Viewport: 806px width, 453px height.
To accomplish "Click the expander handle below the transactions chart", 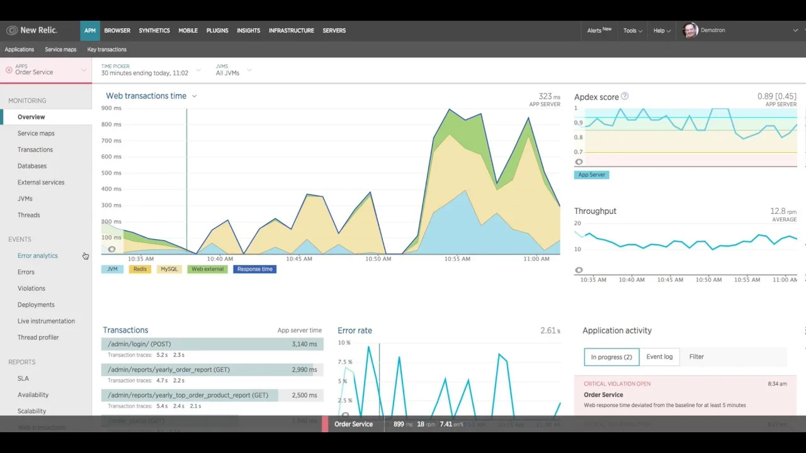I will click(111, 249).
